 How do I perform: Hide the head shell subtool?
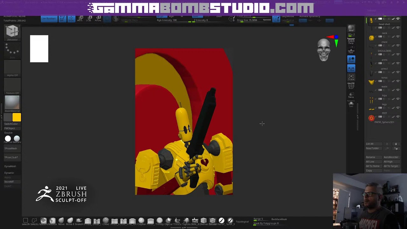(x=398, y=19)
